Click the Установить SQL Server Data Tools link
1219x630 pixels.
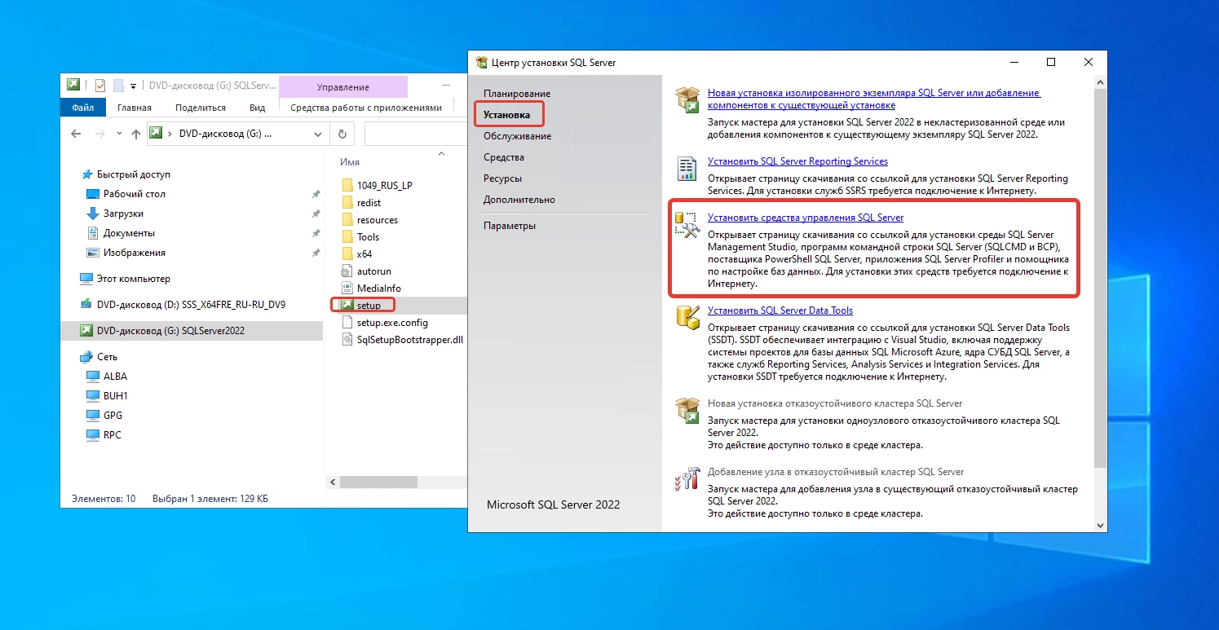coord(780,311)
